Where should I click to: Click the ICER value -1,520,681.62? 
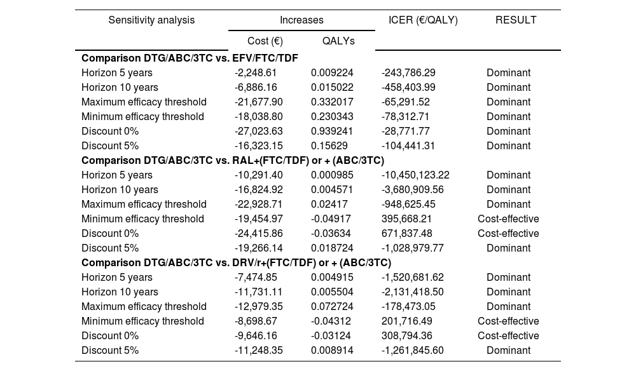point(412,278)
